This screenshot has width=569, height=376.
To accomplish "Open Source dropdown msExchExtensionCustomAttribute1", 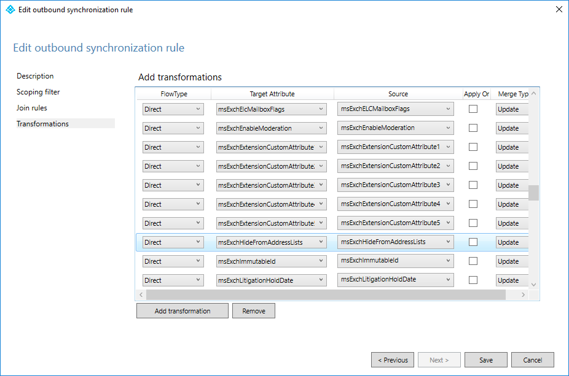I will tap(396, 147).
